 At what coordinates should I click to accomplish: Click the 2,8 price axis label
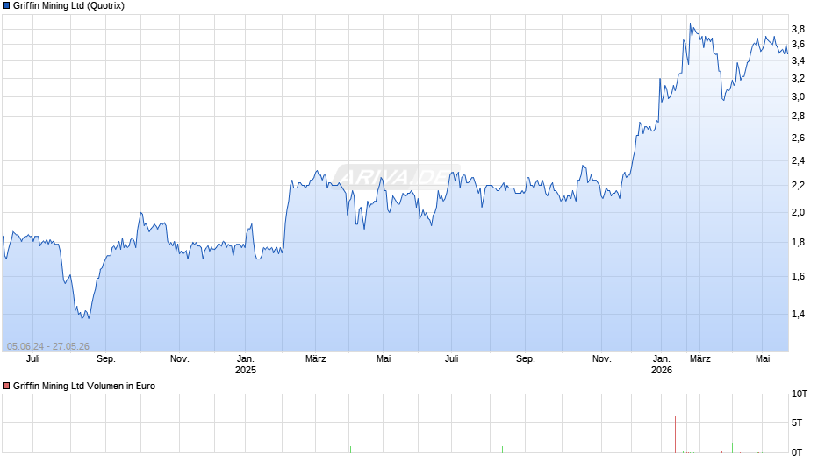coord(798,117)
